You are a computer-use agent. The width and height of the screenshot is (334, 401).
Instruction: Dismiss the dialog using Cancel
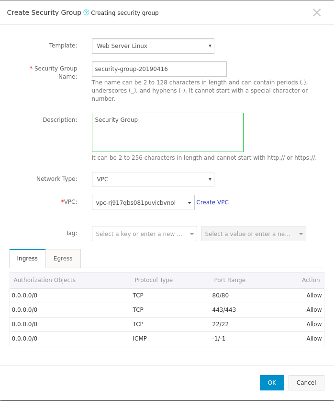(x=306, y=382)
